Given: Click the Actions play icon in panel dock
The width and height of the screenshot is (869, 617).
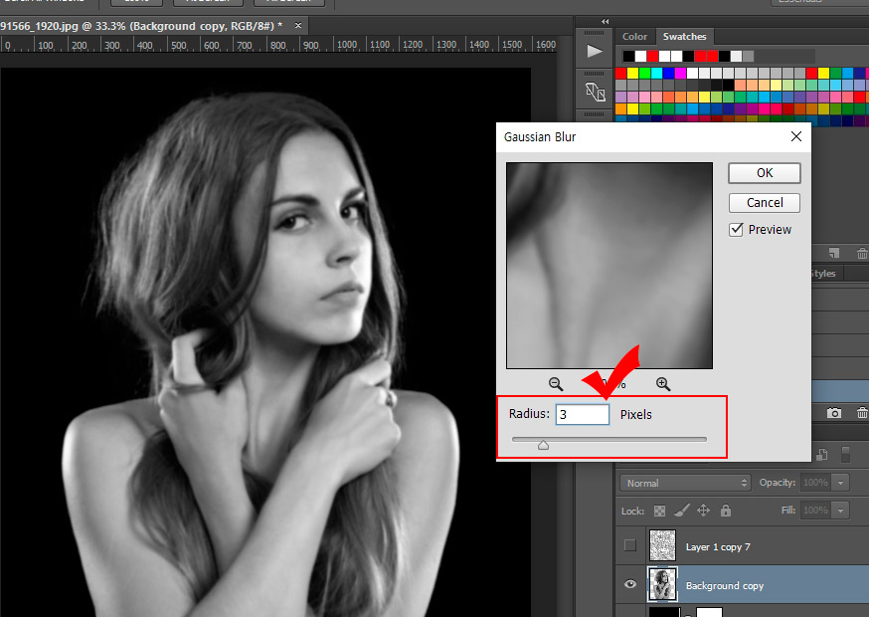Looking at the screenshot, I should [595, 51].
